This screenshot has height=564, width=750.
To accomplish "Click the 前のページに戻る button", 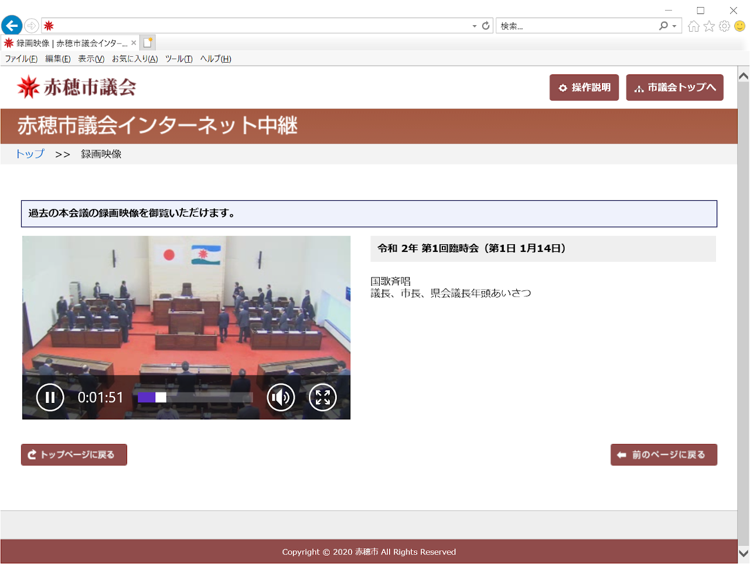I will click(x=664, y=454).
